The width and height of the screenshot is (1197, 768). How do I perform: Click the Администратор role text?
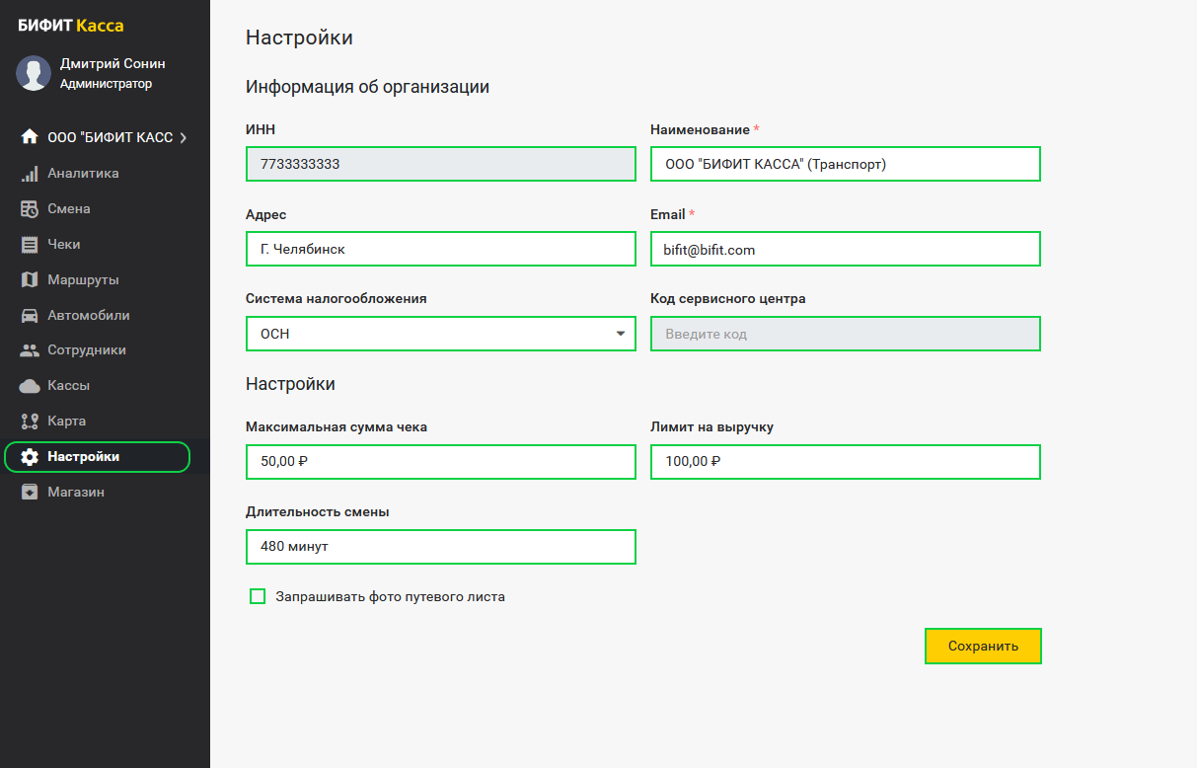point(106,84)
